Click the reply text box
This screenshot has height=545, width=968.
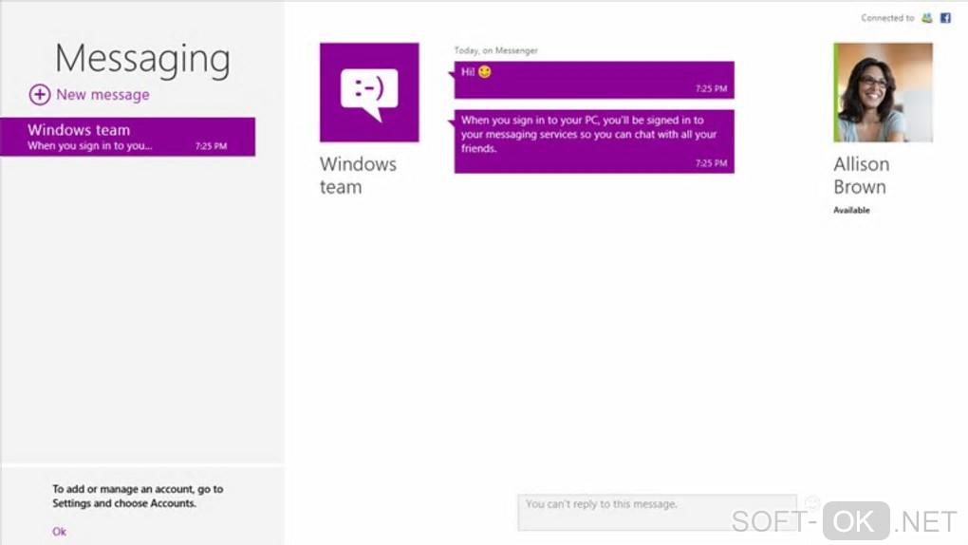click(657, 513)
